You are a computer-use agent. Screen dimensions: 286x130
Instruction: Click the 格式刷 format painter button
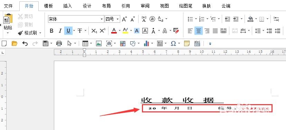(28, 33)
